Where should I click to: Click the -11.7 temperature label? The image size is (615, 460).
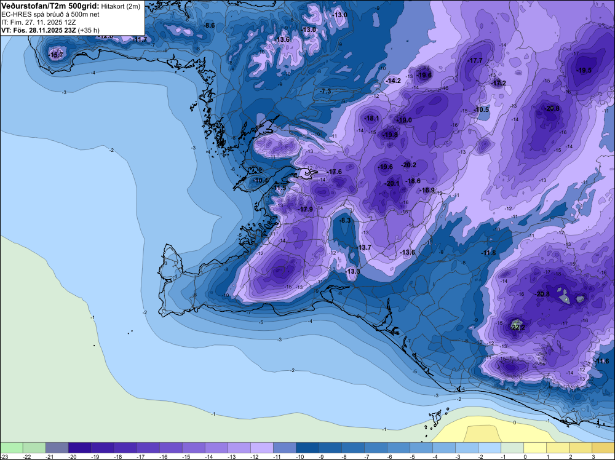pos(140,39)
